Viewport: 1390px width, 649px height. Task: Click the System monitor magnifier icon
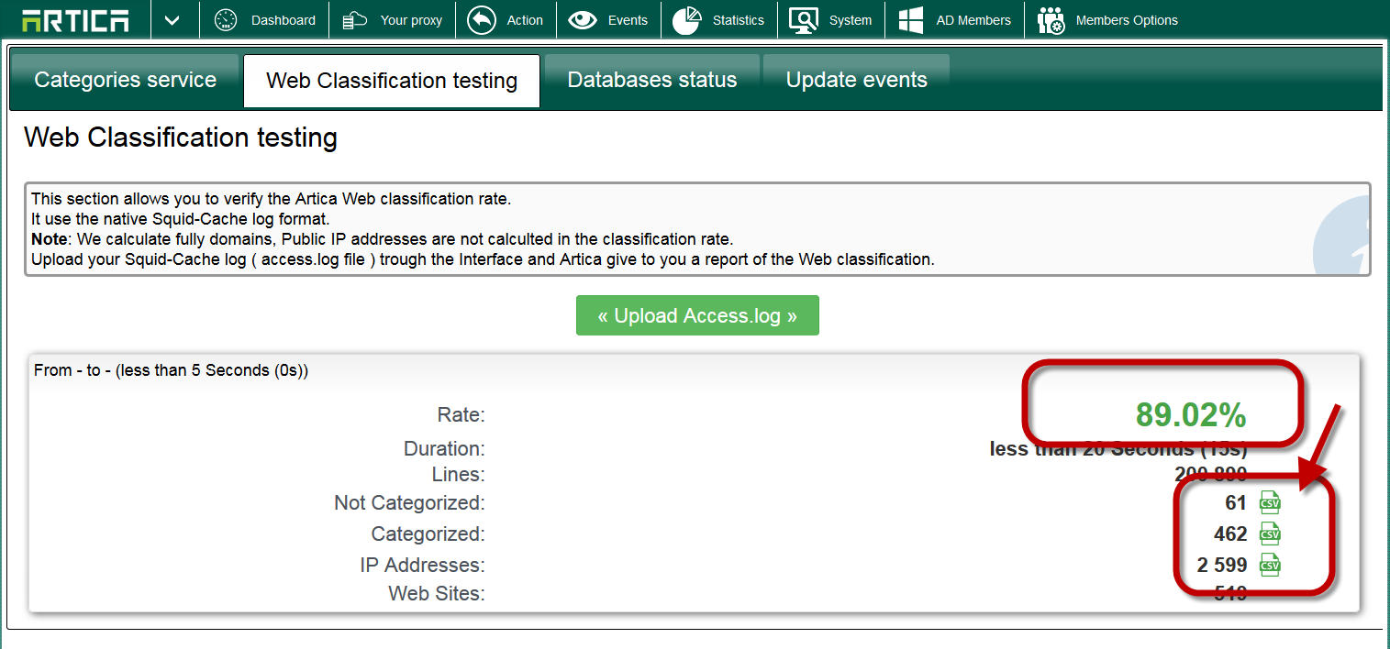(804, 20)
